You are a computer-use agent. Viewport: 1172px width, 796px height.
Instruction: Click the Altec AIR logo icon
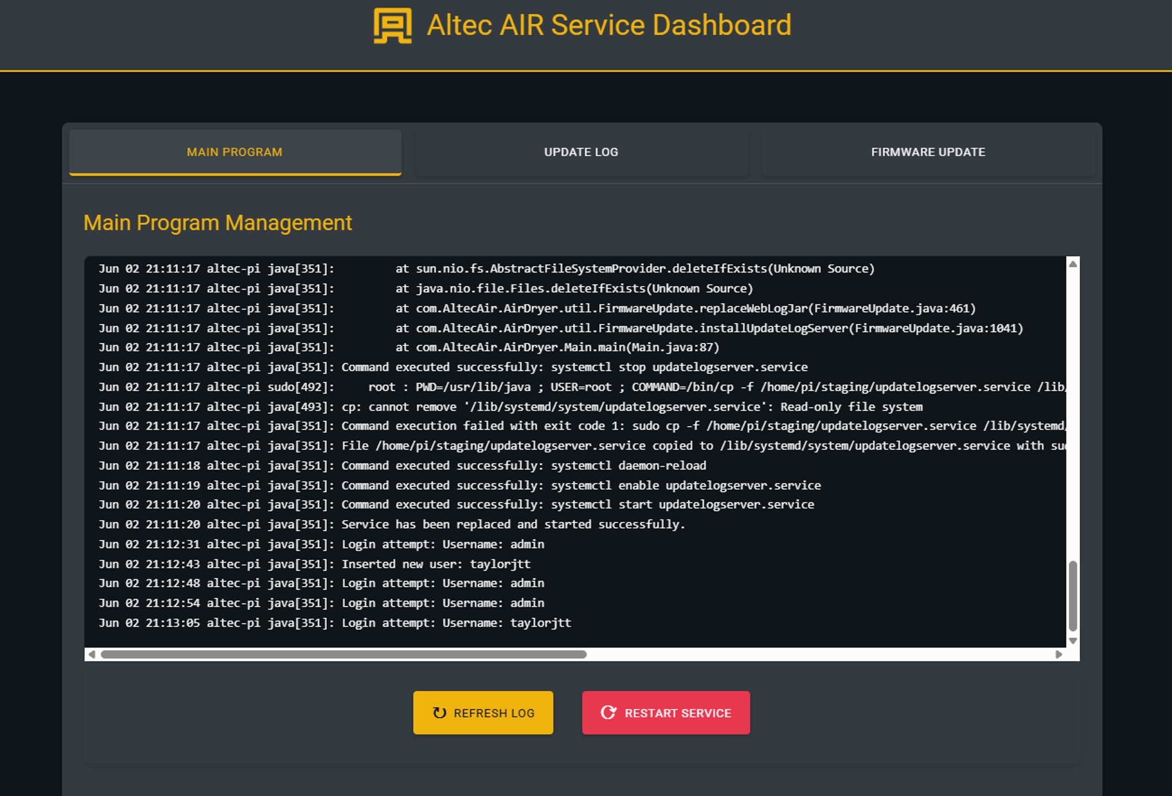(392, 25)
